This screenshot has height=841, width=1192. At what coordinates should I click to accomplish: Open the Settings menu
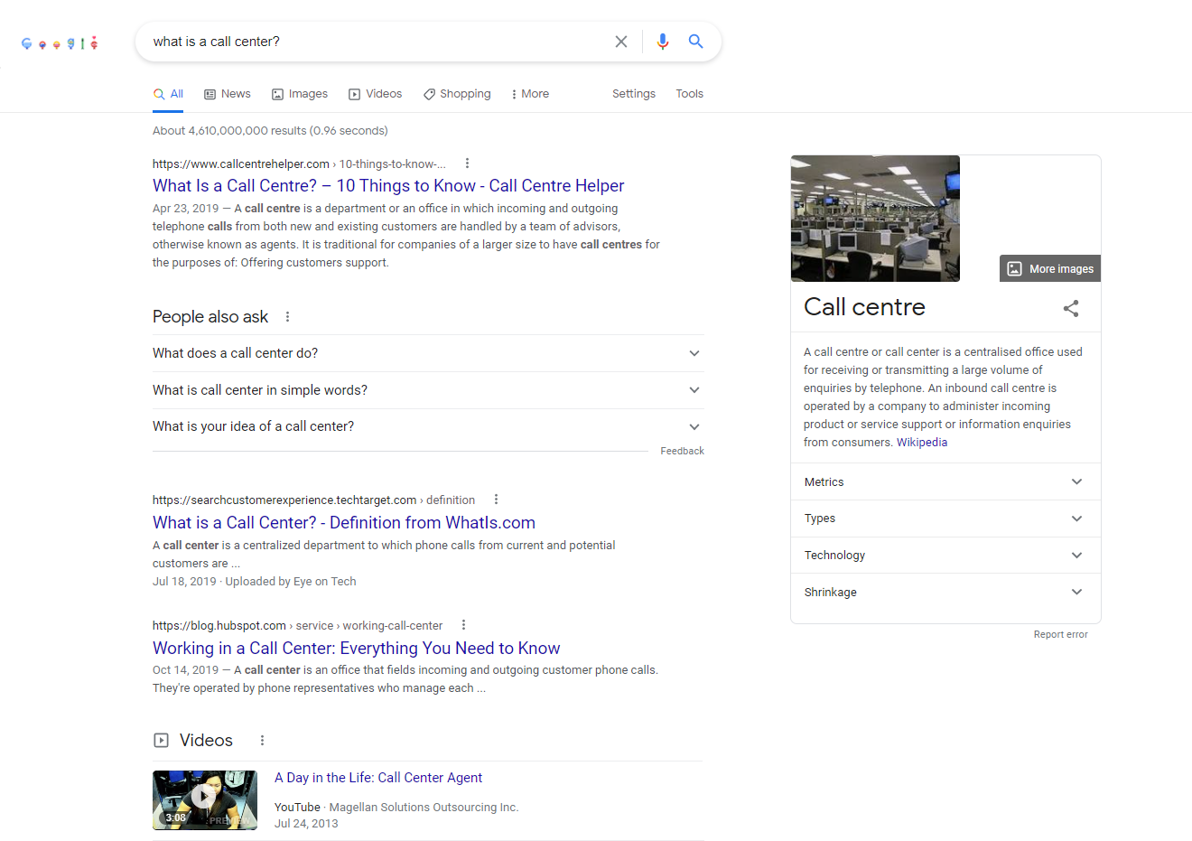pos(633,93)
